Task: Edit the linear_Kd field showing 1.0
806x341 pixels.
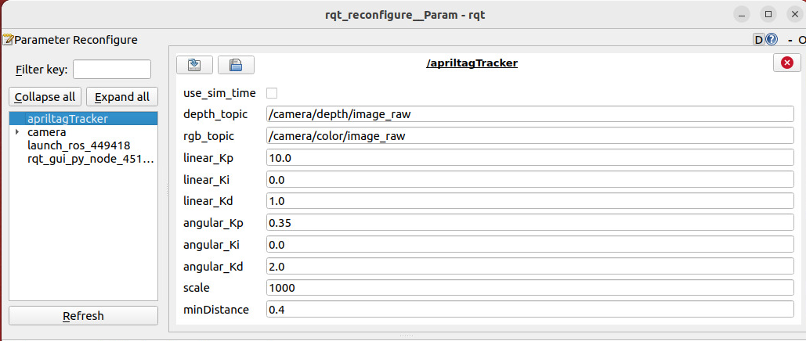Action: point(530,201)
